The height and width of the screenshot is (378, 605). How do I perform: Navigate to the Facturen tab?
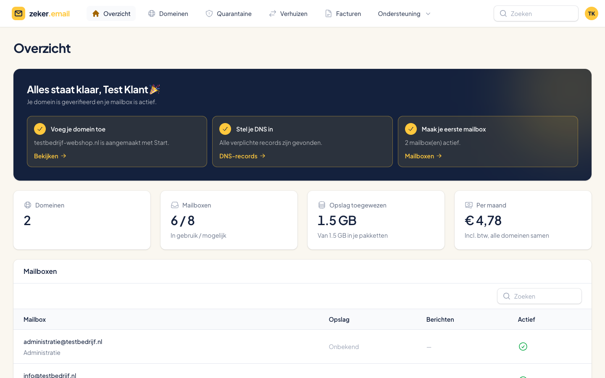tap(343, 13)
